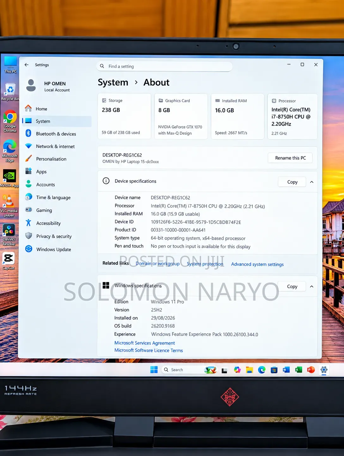Click the Settings gear on taskbar
344x456 pixels.
324,370
